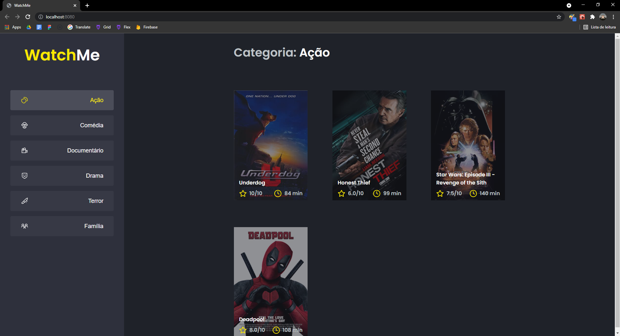This screenshot has width=620, height=336.
Task: Open Lista de leitura reading list
Action: tap(600, 27)
